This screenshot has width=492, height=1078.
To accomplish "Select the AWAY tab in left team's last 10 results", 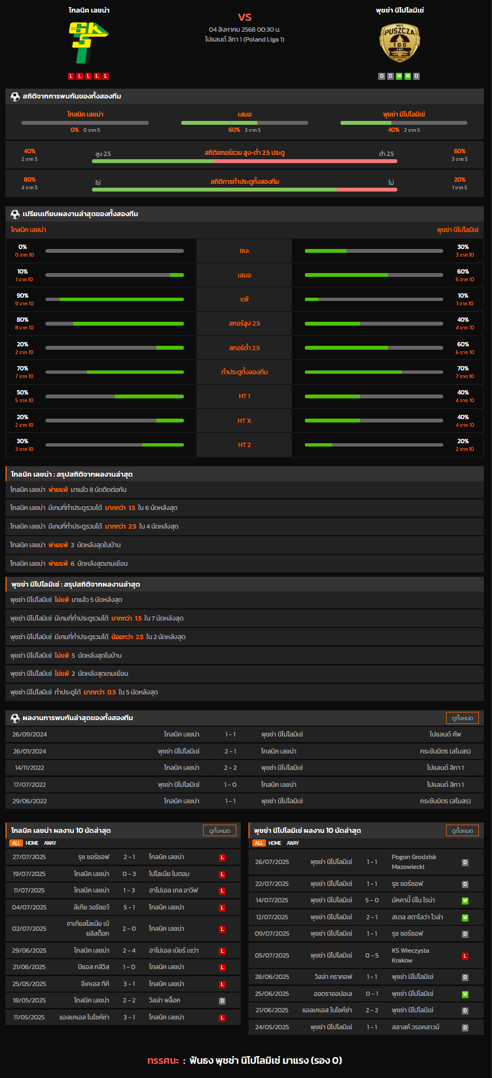I will pos(50,843).
